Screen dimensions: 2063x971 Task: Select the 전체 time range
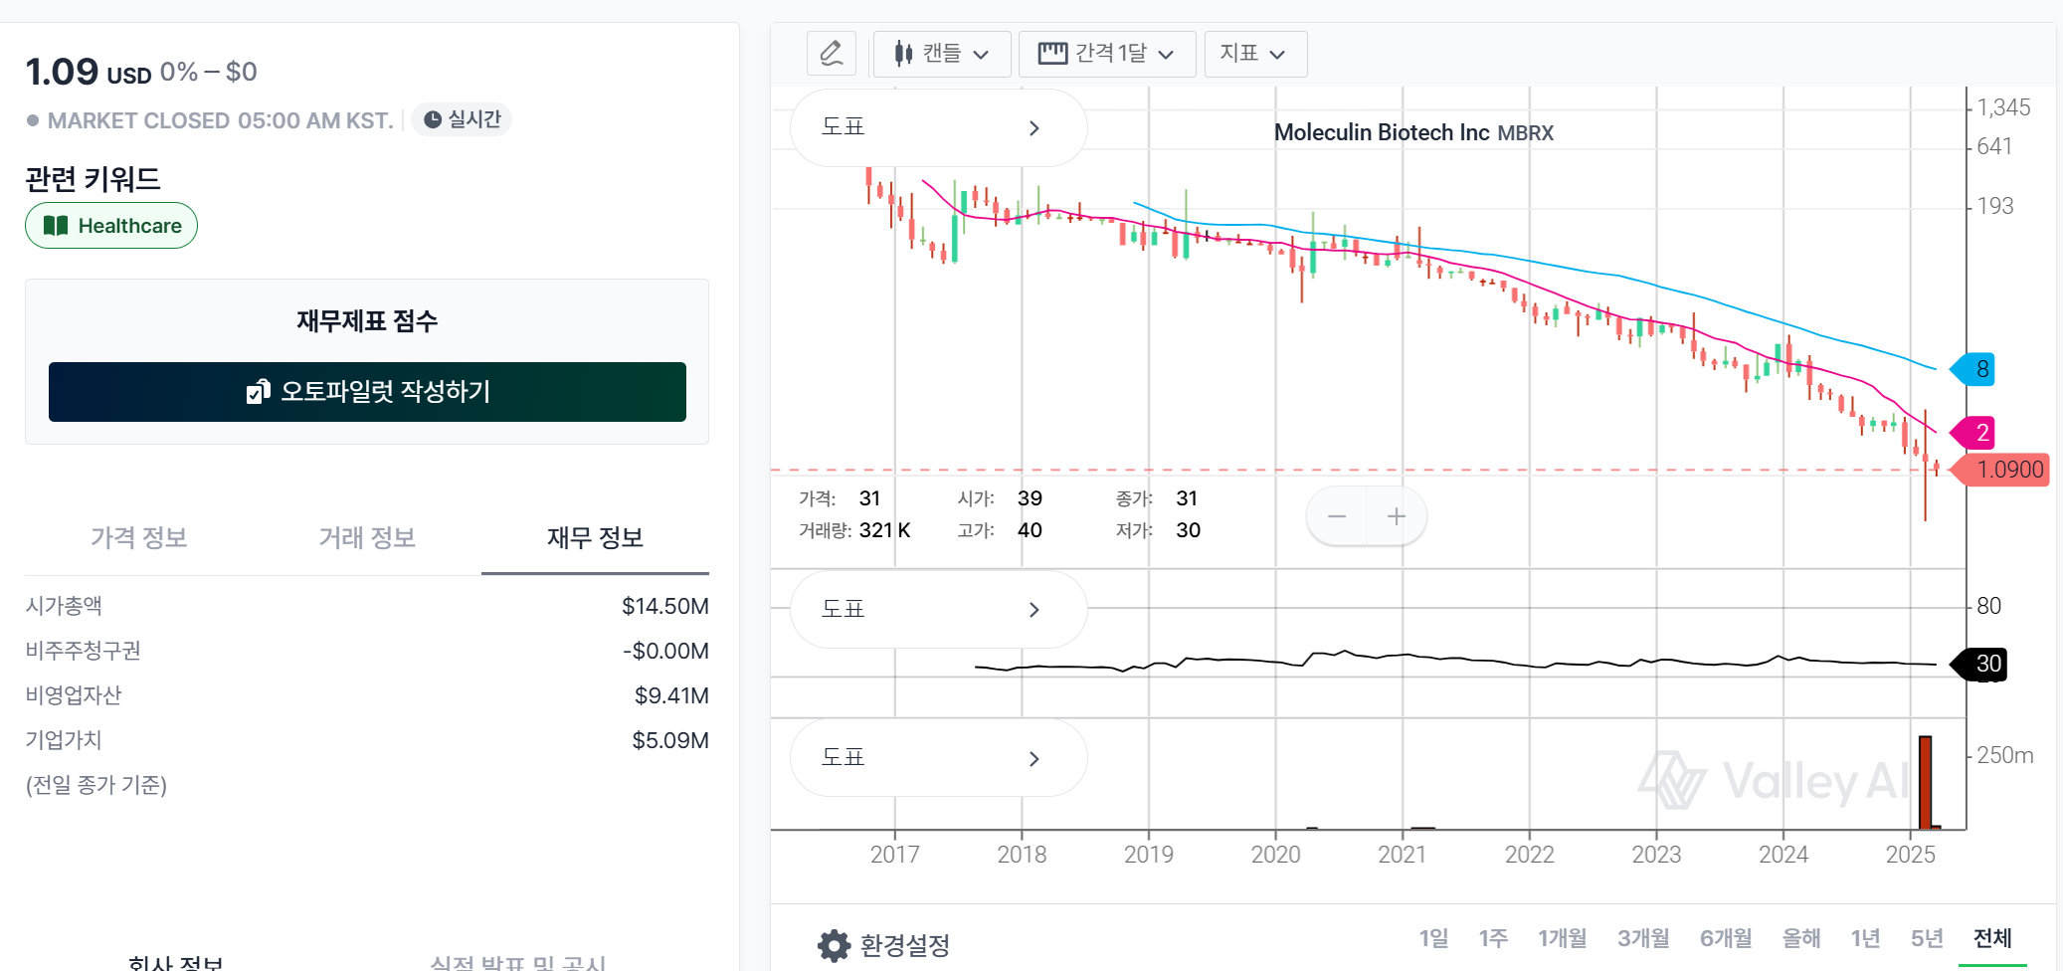tap(1992, 938)
